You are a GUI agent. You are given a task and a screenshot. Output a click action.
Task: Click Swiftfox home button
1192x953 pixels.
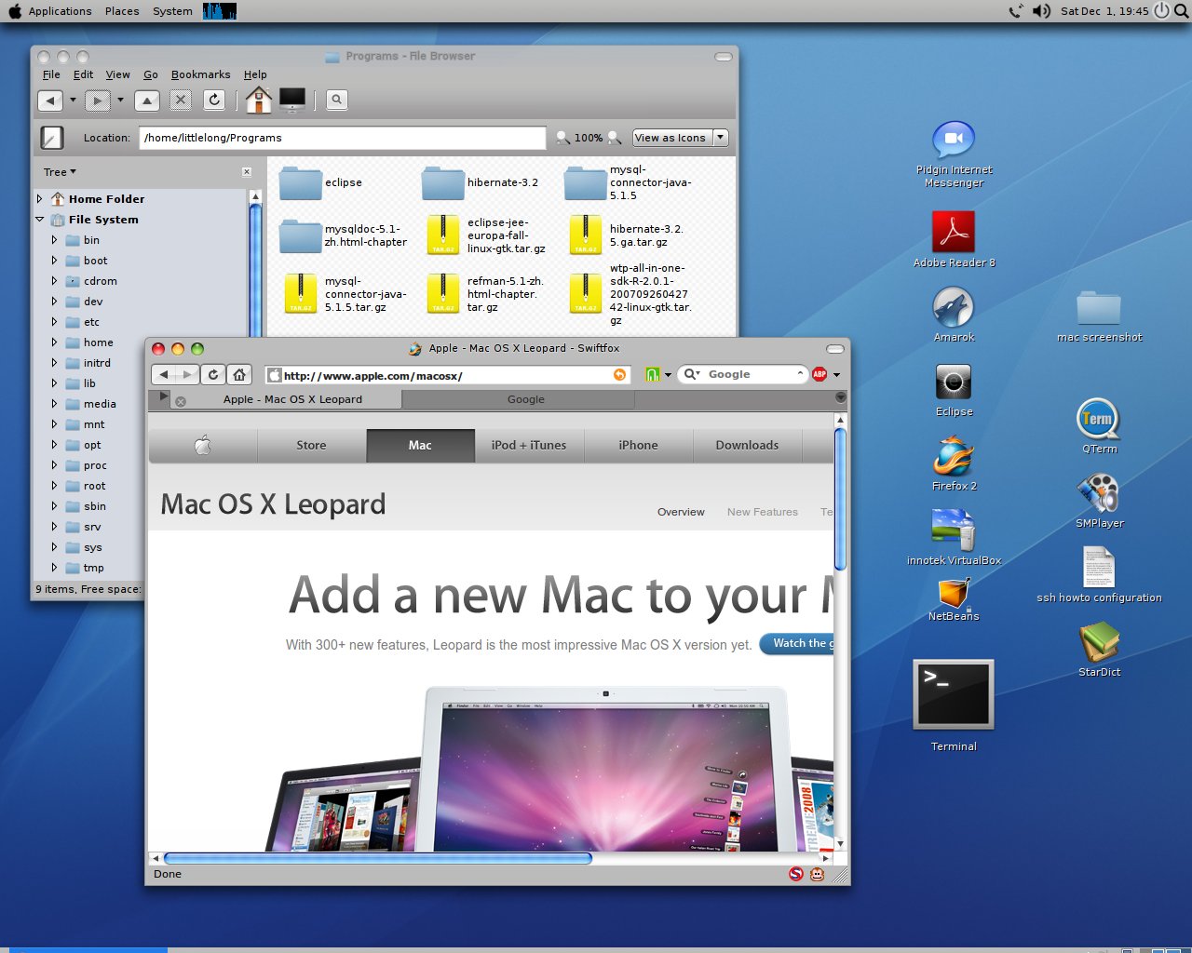click(239, 374)
